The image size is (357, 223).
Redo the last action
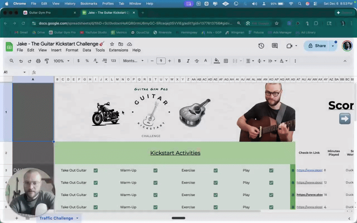tap(30, 61)
